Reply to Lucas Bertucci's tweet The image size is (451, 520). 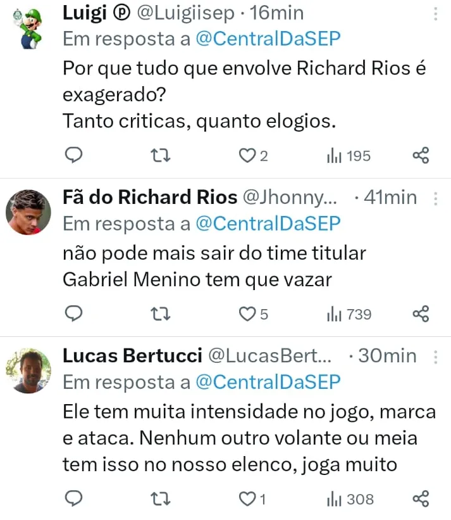pos(74,499)
